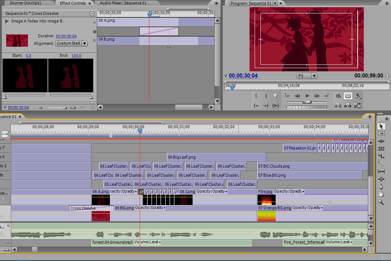Click the shuttle slider in Program monitor
The image size is (391, 261).
point(307,102)
